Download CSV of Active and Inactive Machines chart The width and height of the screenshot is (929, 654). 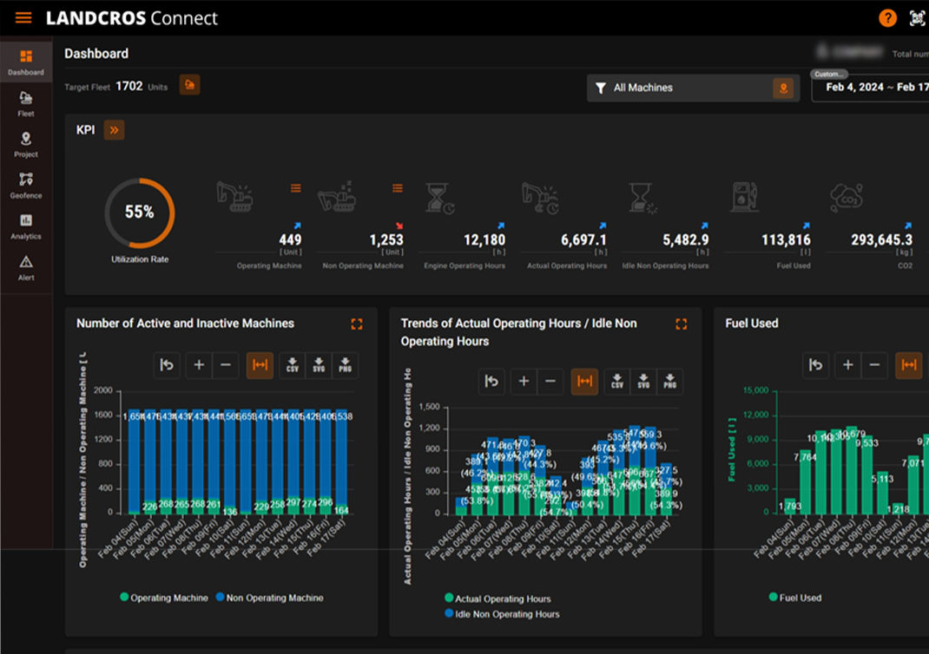click(292, 364)
